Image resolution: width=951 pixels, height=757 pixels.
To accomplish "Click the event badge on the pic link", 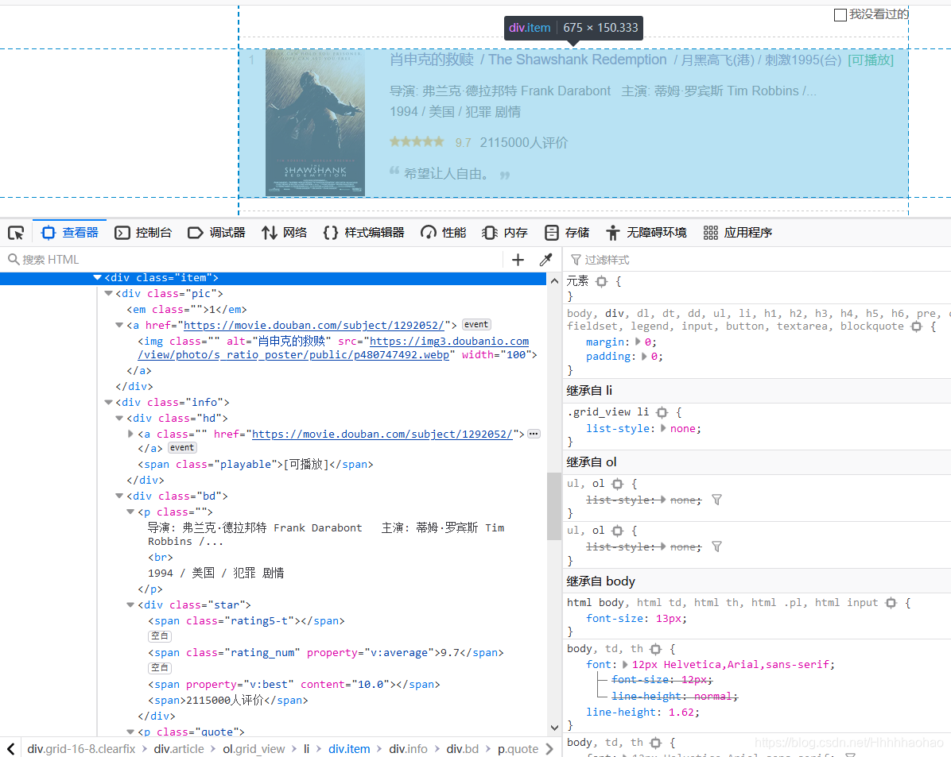I will click(476, 325).
